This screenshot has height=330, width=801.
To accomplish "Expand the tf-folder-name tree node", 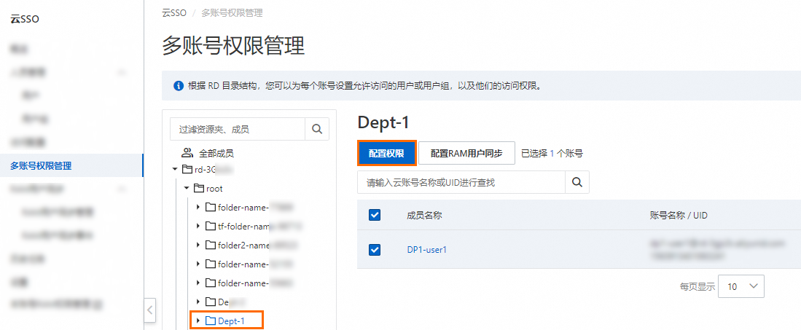I will click(198, 227).
